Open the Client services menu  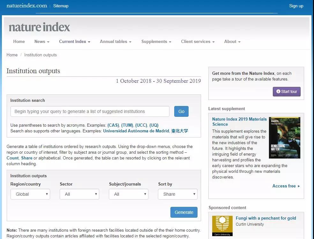point(198,42)
